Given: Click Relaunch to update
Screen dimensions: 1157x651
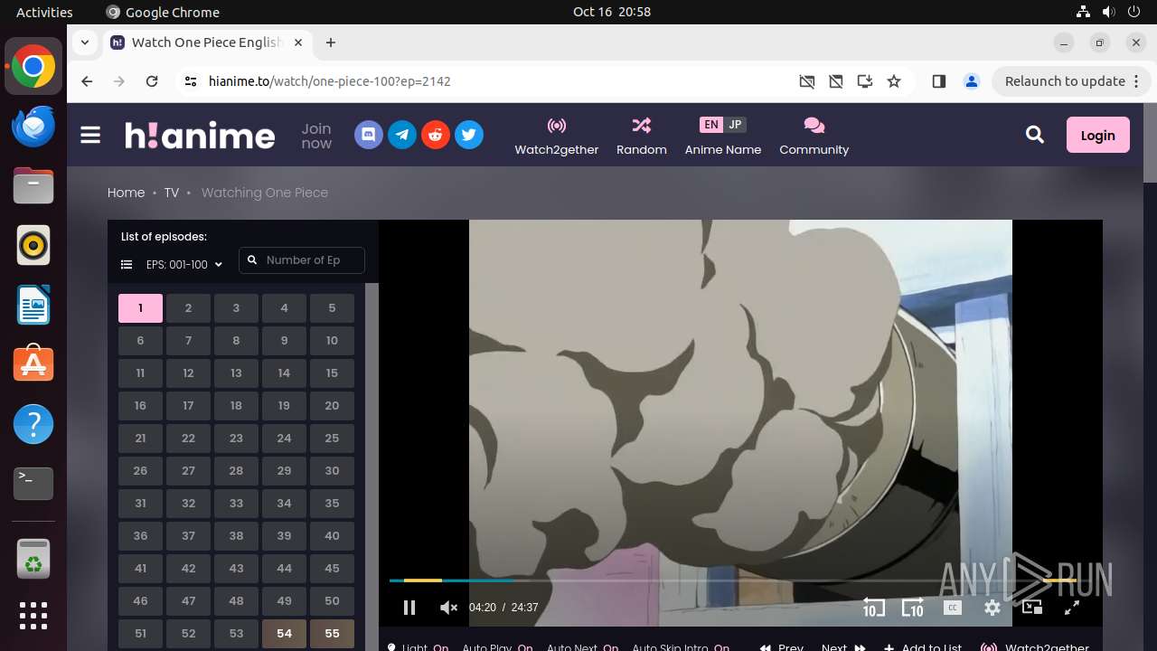Looking at the screenshot, I should pos(1066,81).
